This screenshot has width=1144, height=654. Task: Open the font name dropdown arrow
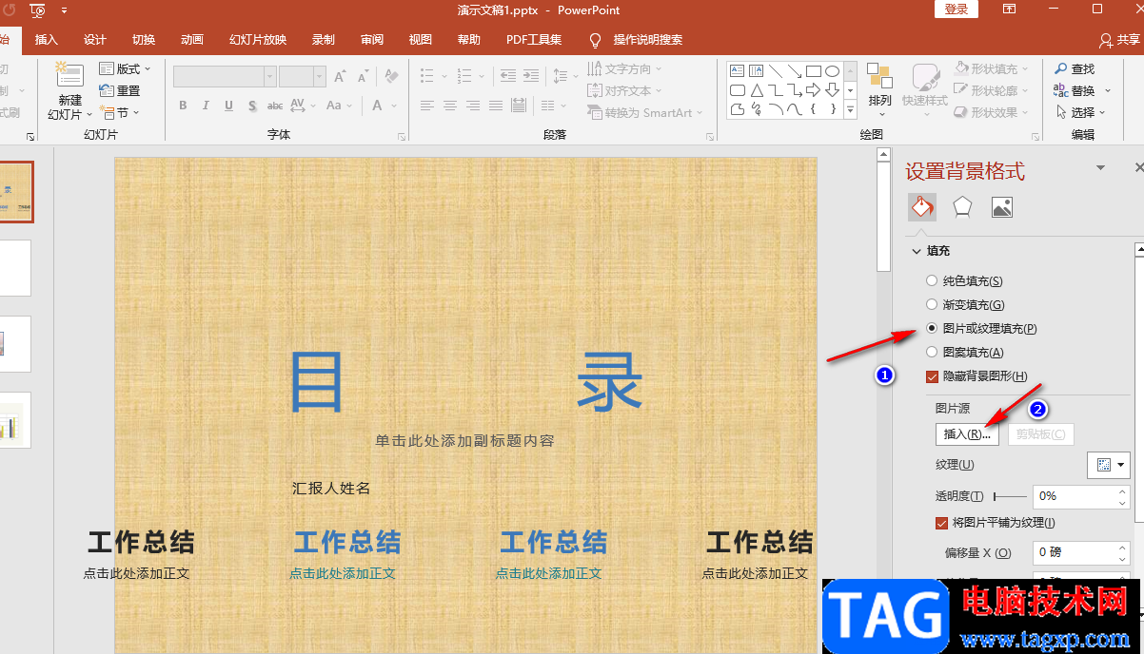point(270,76)
